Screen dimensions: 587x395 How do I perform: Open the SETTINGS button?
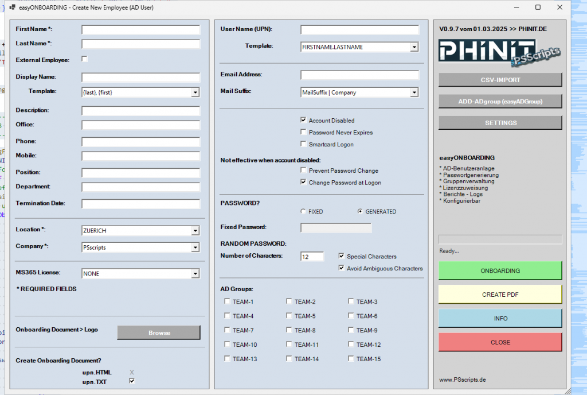[x=500, y=123]
